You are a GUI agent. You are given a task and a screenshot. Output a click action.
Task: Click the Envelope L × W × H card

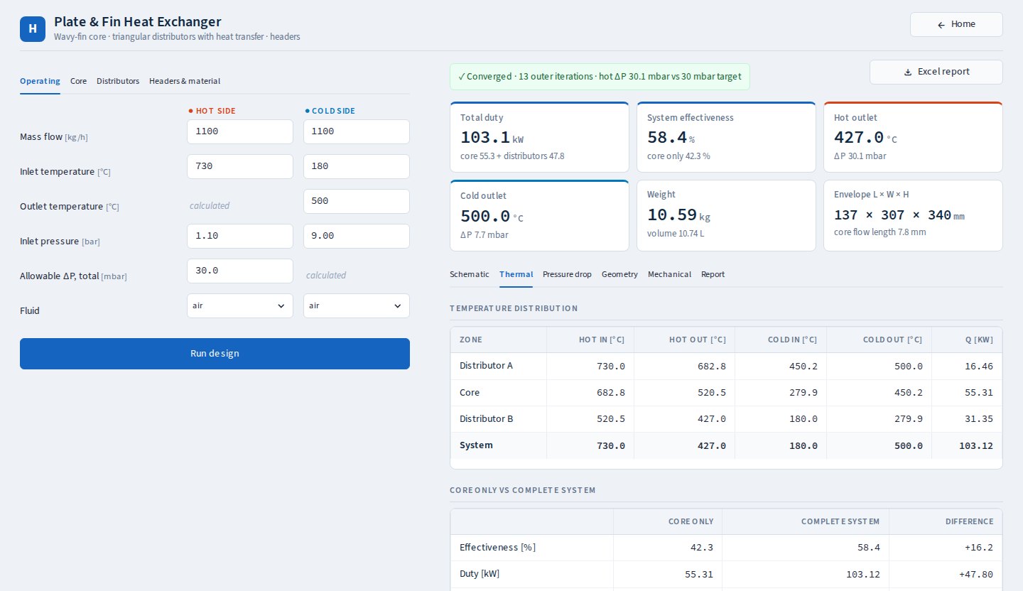pos(913,215)
